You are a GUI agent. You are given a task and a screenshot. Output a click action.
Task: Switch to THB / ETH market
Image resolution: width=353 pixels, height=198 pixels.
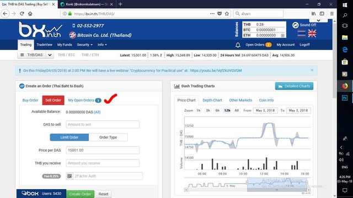click(90, 55)
